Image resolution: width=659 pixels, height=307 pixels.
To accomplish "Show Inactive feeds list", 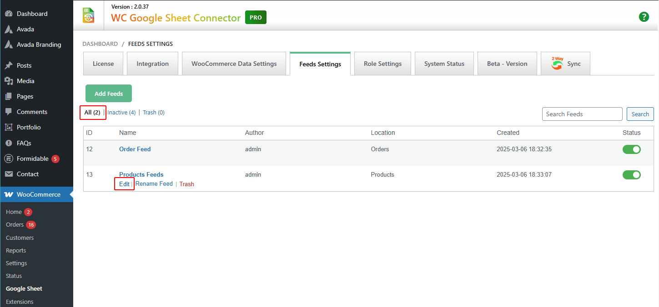I will point(121,112).
